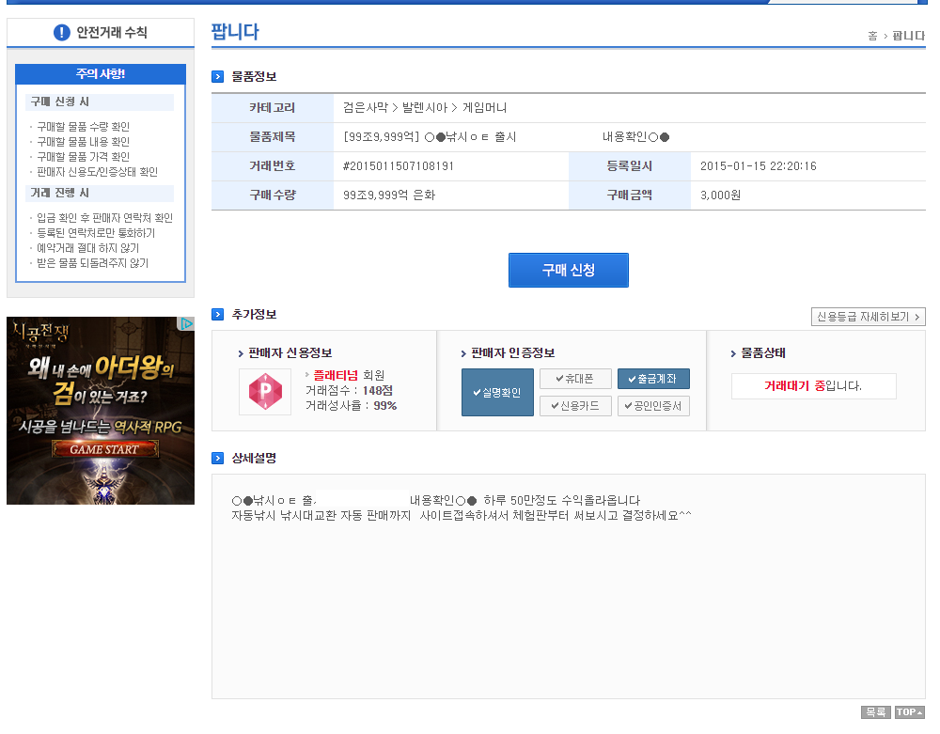Click the 공인인증서 verification badge
This screenshot has height=734, width=940.
coord(653,406)
